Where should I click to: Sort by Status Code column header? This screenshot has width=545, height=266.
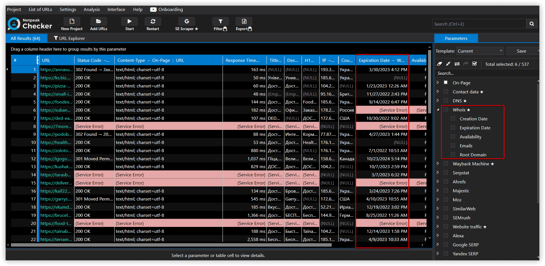[94, 60]
